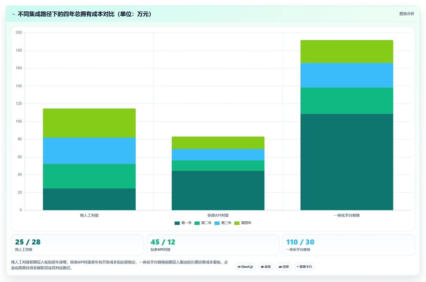
Task: Select the 第四年 segment of 一体化平台替换 bar
Action: [347, 51]
